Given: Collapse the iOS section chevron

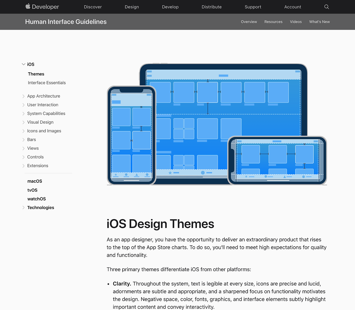Looking at the screenshot, I should coord(24,64).
